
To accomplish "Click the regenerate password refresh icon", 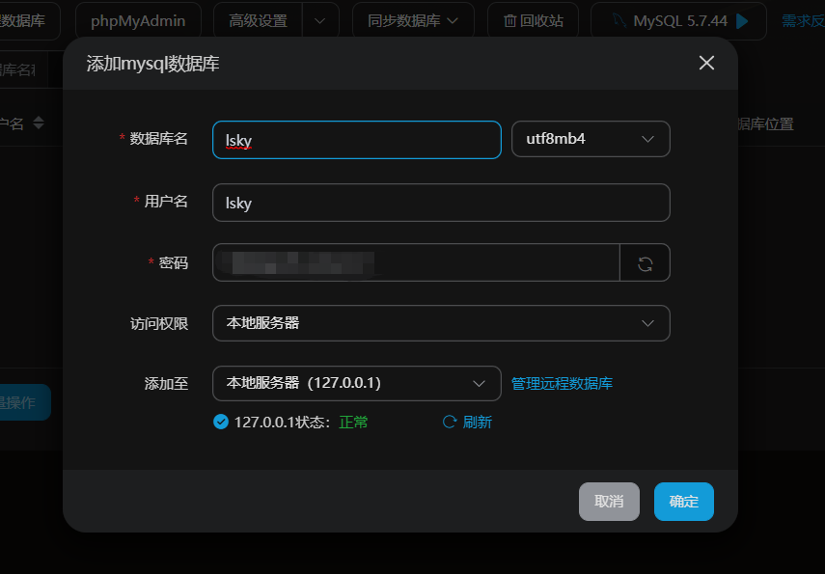I will tap(645, 263).
